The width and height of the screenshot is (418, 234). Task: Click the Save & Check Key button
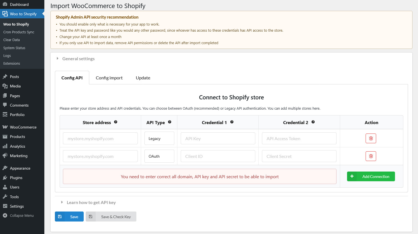111,217
